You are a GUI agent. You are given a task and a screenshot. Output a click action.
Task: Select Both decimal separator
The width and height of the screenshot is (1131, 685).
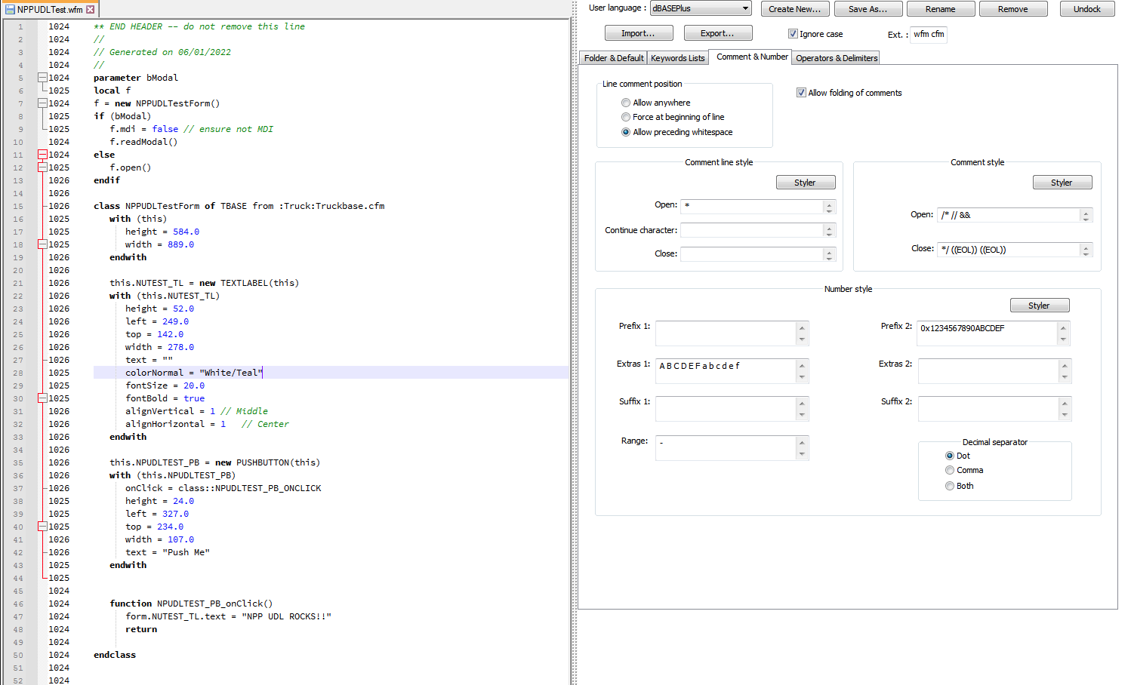[950, 486]
